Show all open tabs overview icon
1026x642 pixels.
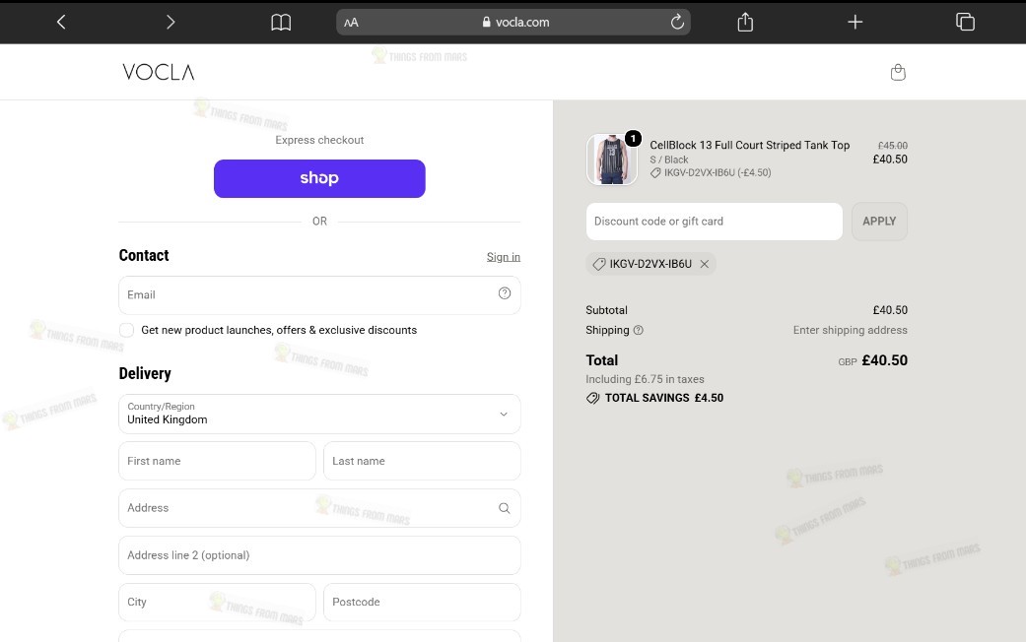pyautogui.click(x=965, y=23)
